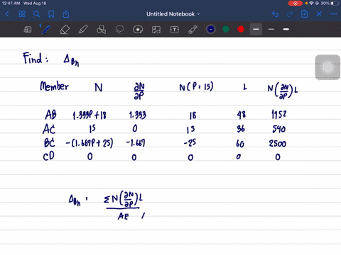The height and width of the screenshot is (255, 341).
Task: Pick the green pen color
Action: click(x=226, y=29)
